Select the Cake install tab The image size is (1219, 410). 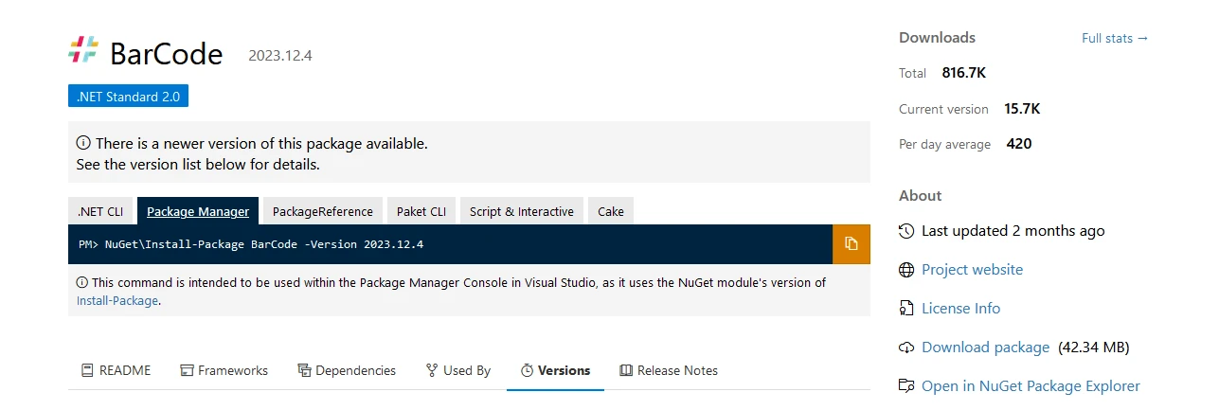(610, 211)
